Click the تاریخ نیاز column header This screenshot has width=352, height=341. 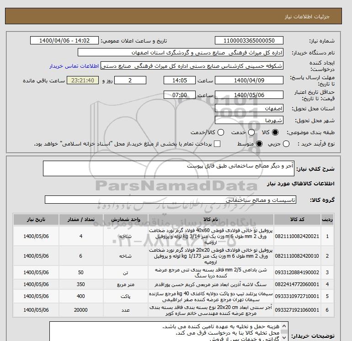pyautogui.click(x=36, y=219)
